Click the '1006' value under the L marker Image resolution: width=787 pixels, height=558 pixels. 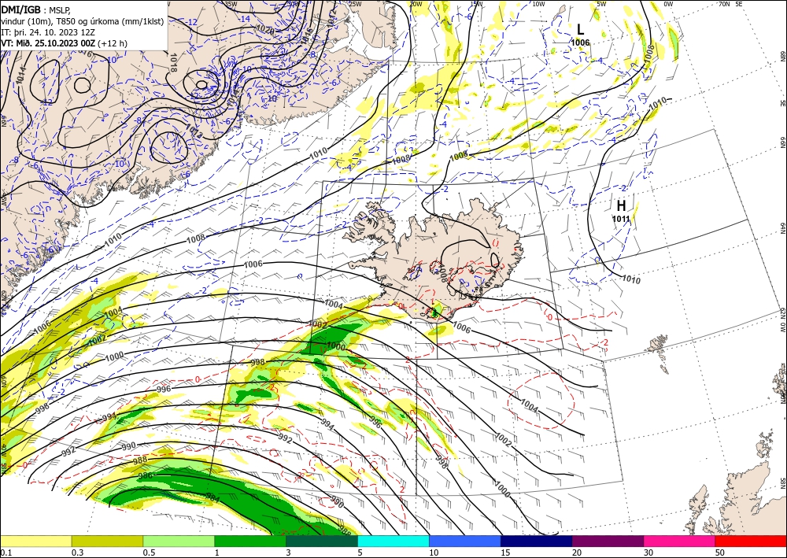(580, 43)
